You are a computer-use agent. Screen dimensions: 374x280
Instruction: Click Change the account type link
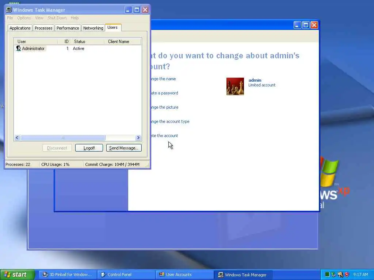(x=170, y=121)
